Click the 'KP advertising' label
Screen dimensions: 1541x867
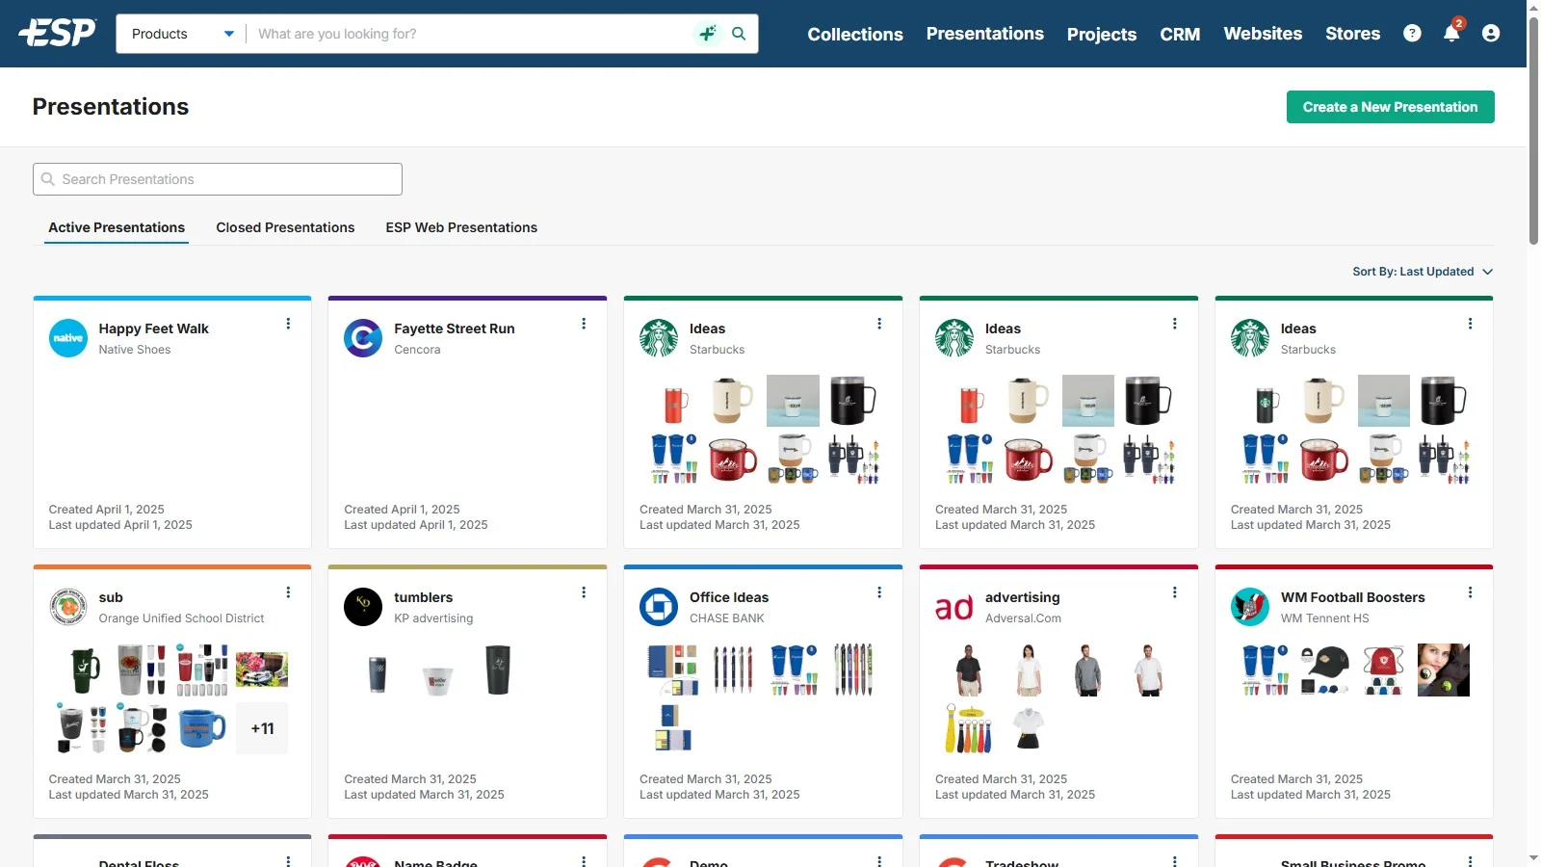(433, 618)
